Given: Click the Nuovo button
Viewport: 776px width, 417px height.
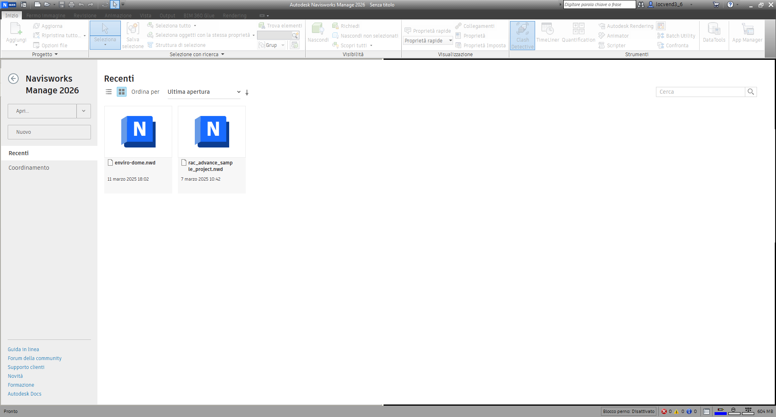Looking at the screenshot, I should pyautogui.click(x=49, y=132).
